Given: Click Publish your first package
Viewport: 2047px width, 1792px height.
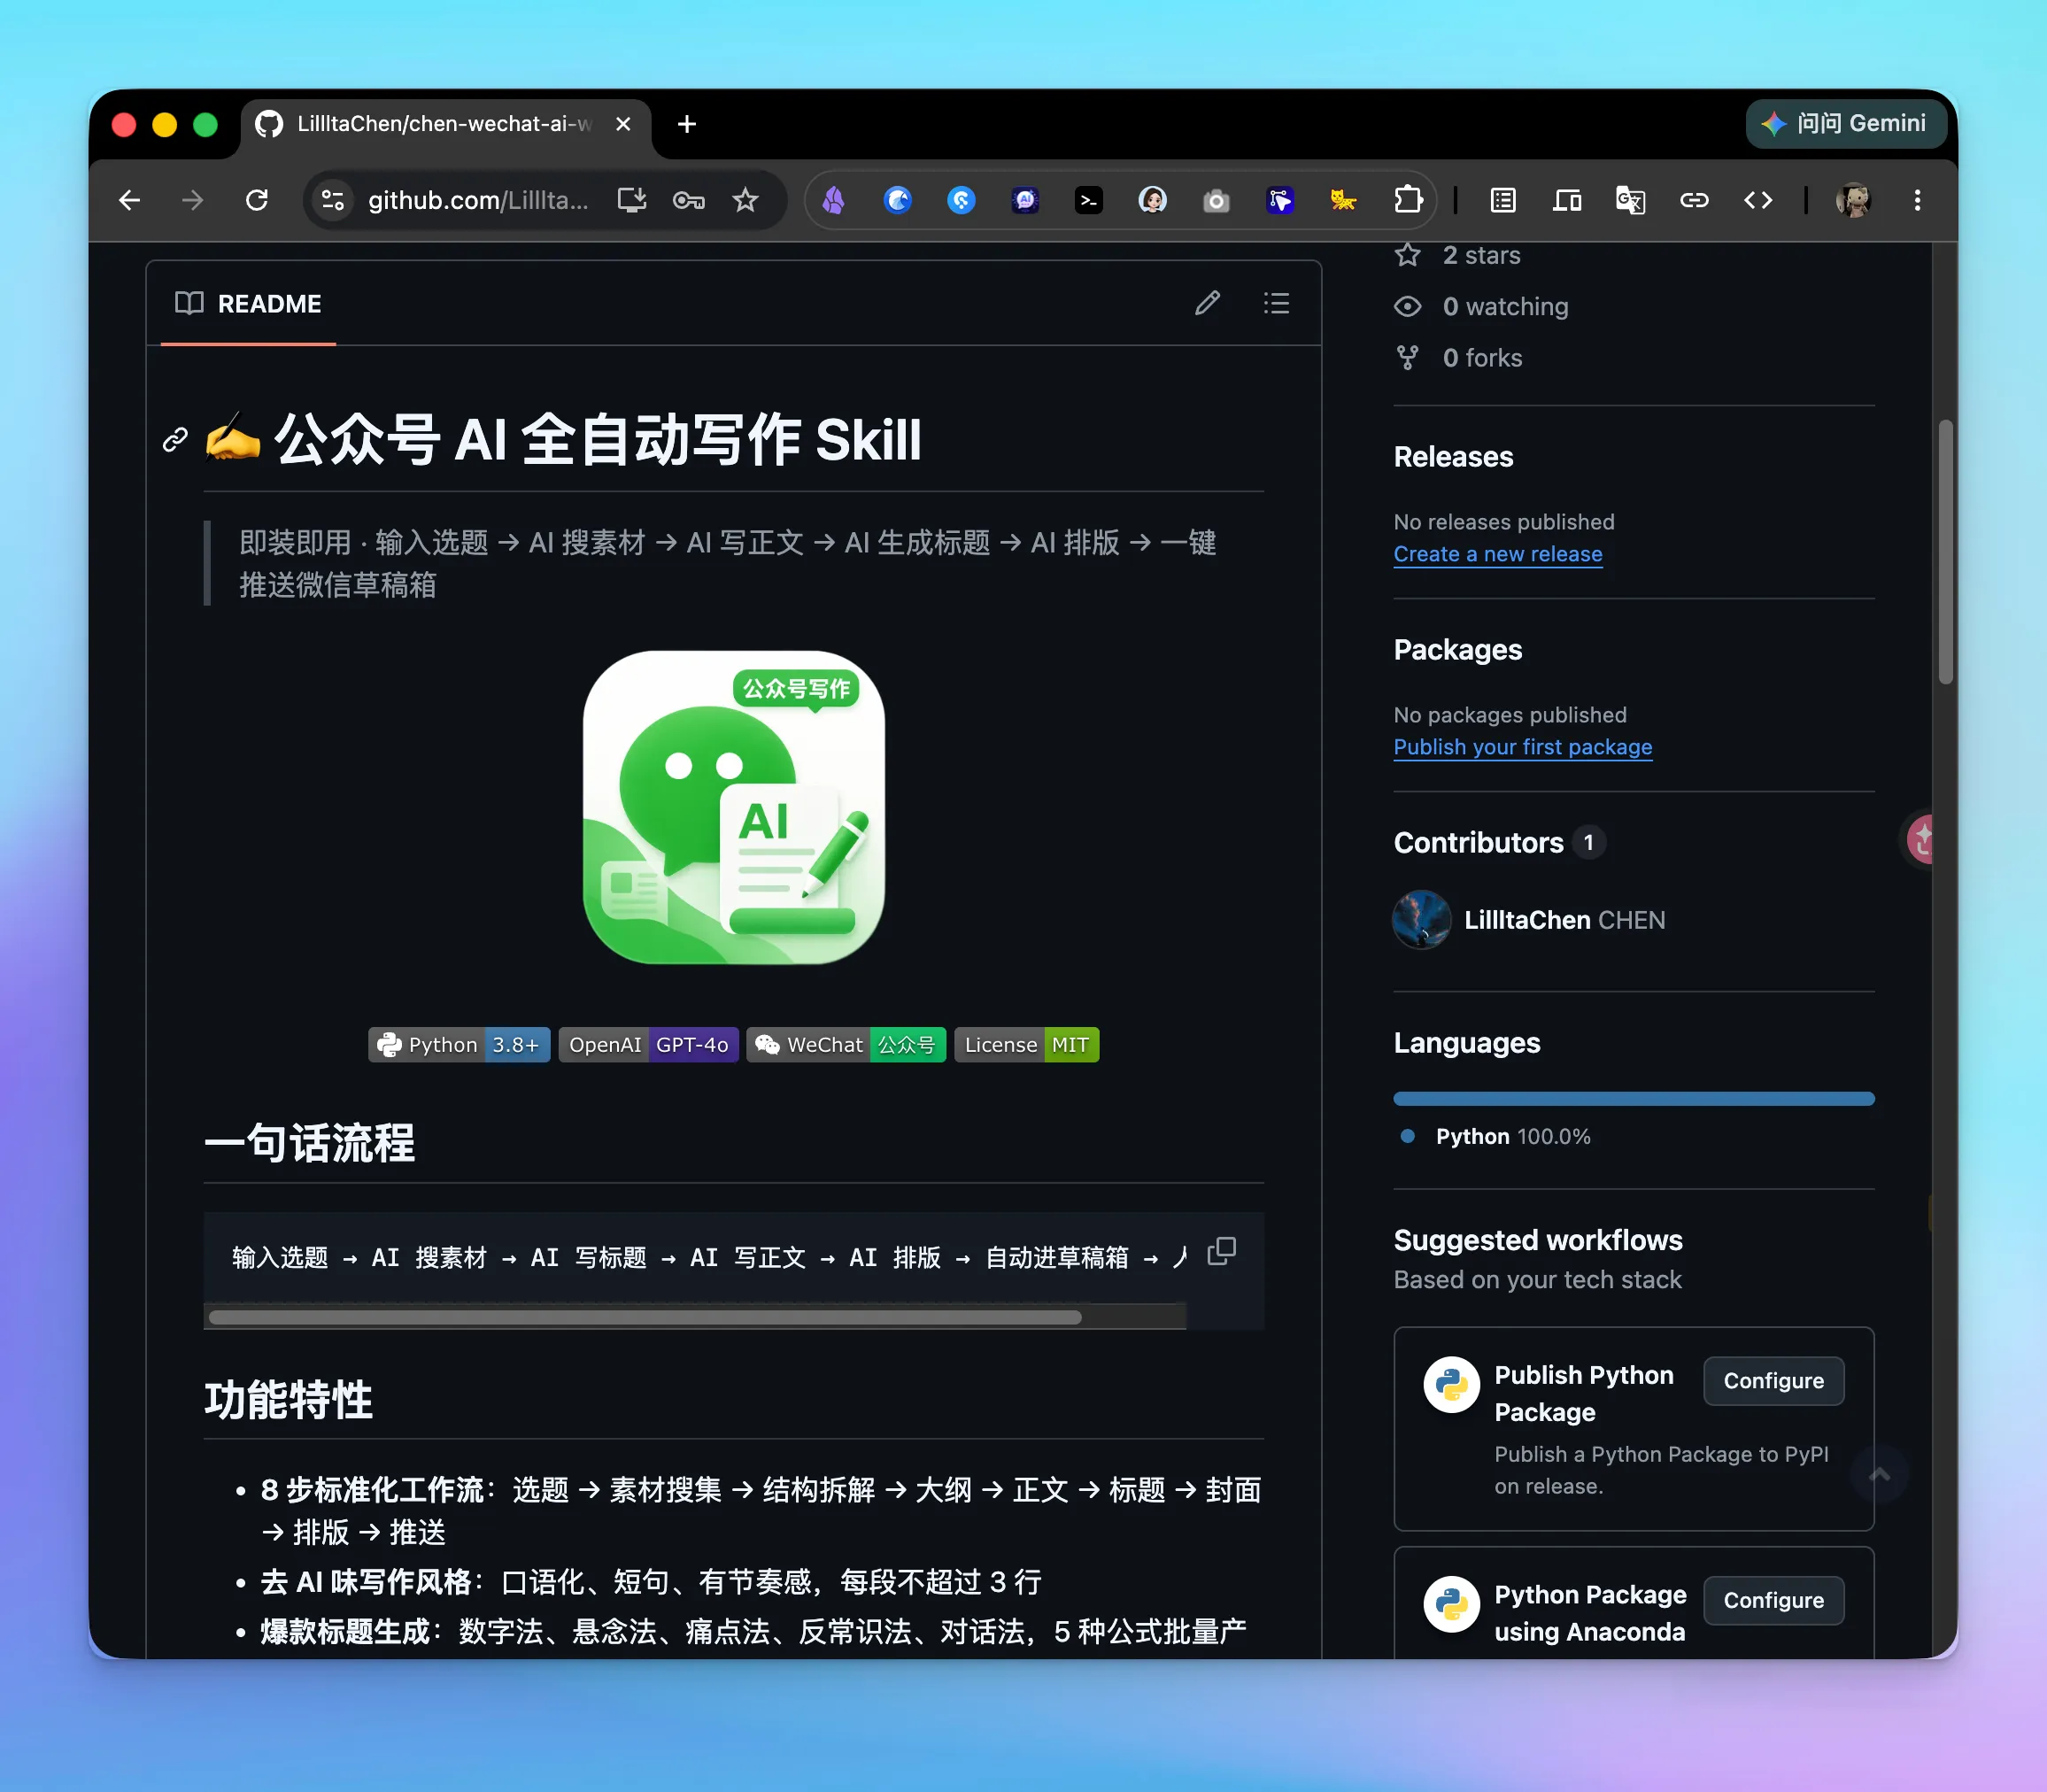Looking at the screenshot, I should click(1522, 747).
